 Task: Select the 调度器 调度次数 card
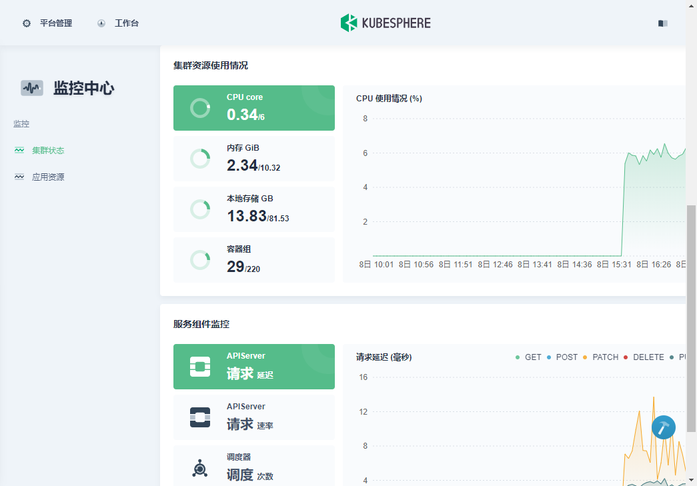(254, 465)
